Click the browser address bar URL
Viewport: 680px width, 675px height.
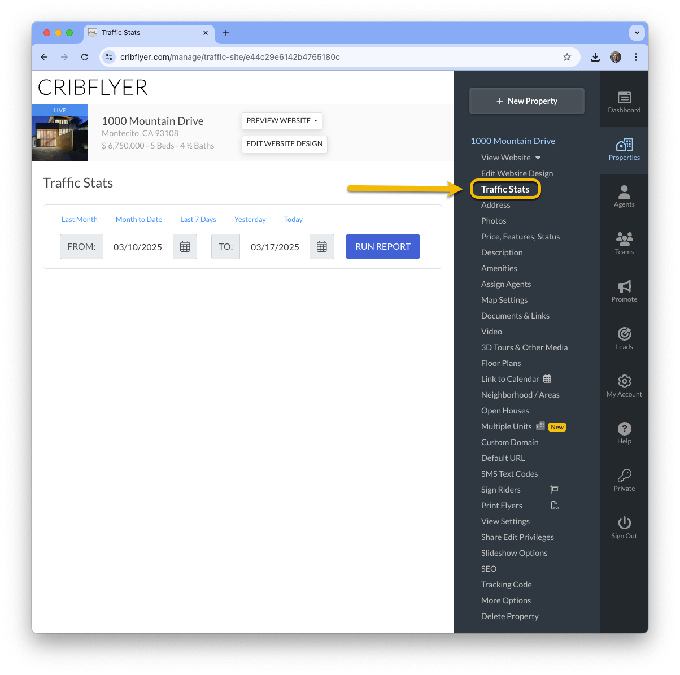(x=230, y=57)
